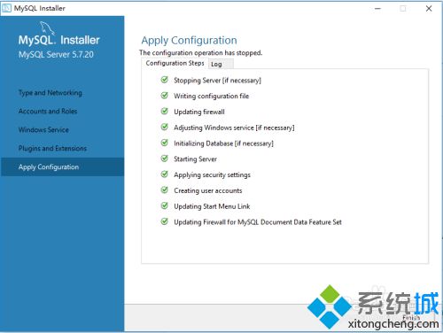Click checkmark icon beside Stopping Server step
The height and width of the screenshot is (333, 443).
coord(165,80)
